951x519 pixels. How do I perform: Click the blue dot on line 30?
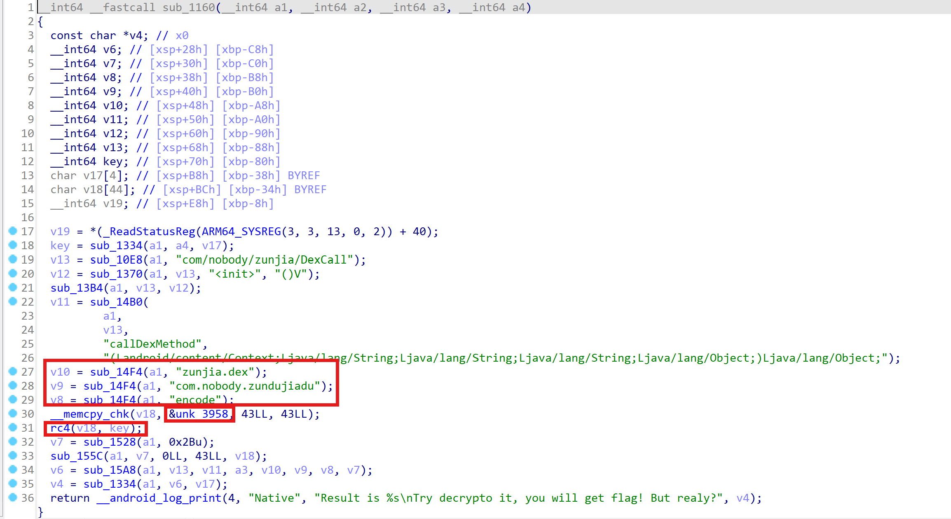(x=13, y=413)
